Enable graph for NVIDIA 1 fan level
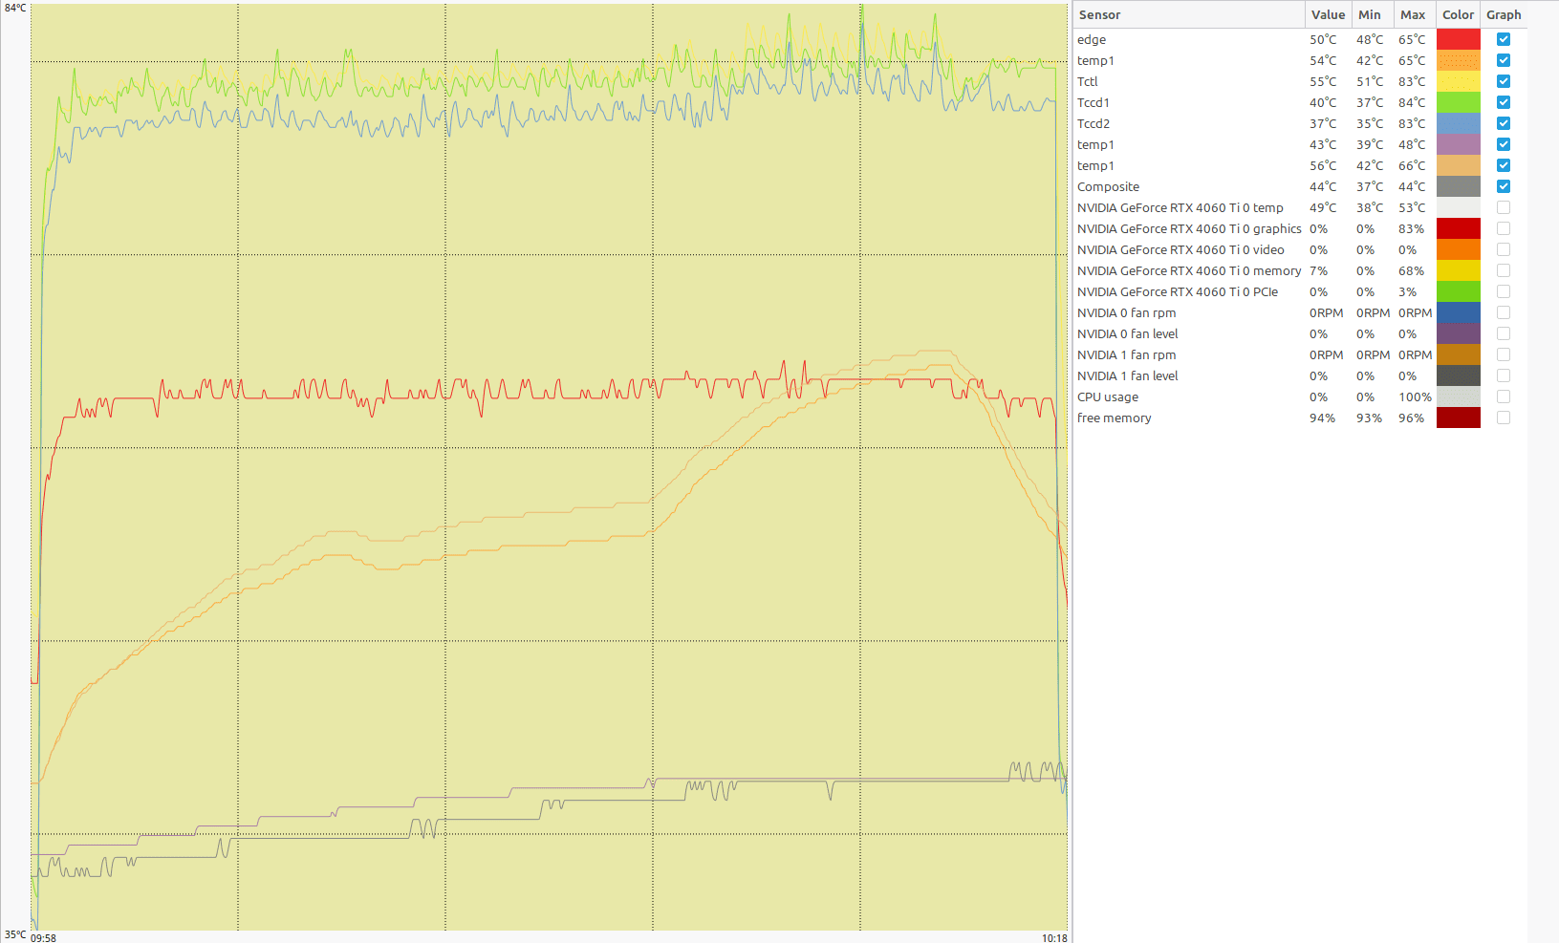The width and height of the screenshot is (1559, 943). pyautogui.click(x=1504, y=375)
